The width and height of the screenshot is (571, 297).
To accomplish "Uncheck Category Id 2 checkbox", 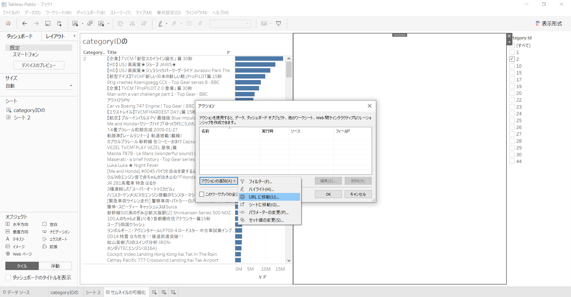I will click(512, 59).
